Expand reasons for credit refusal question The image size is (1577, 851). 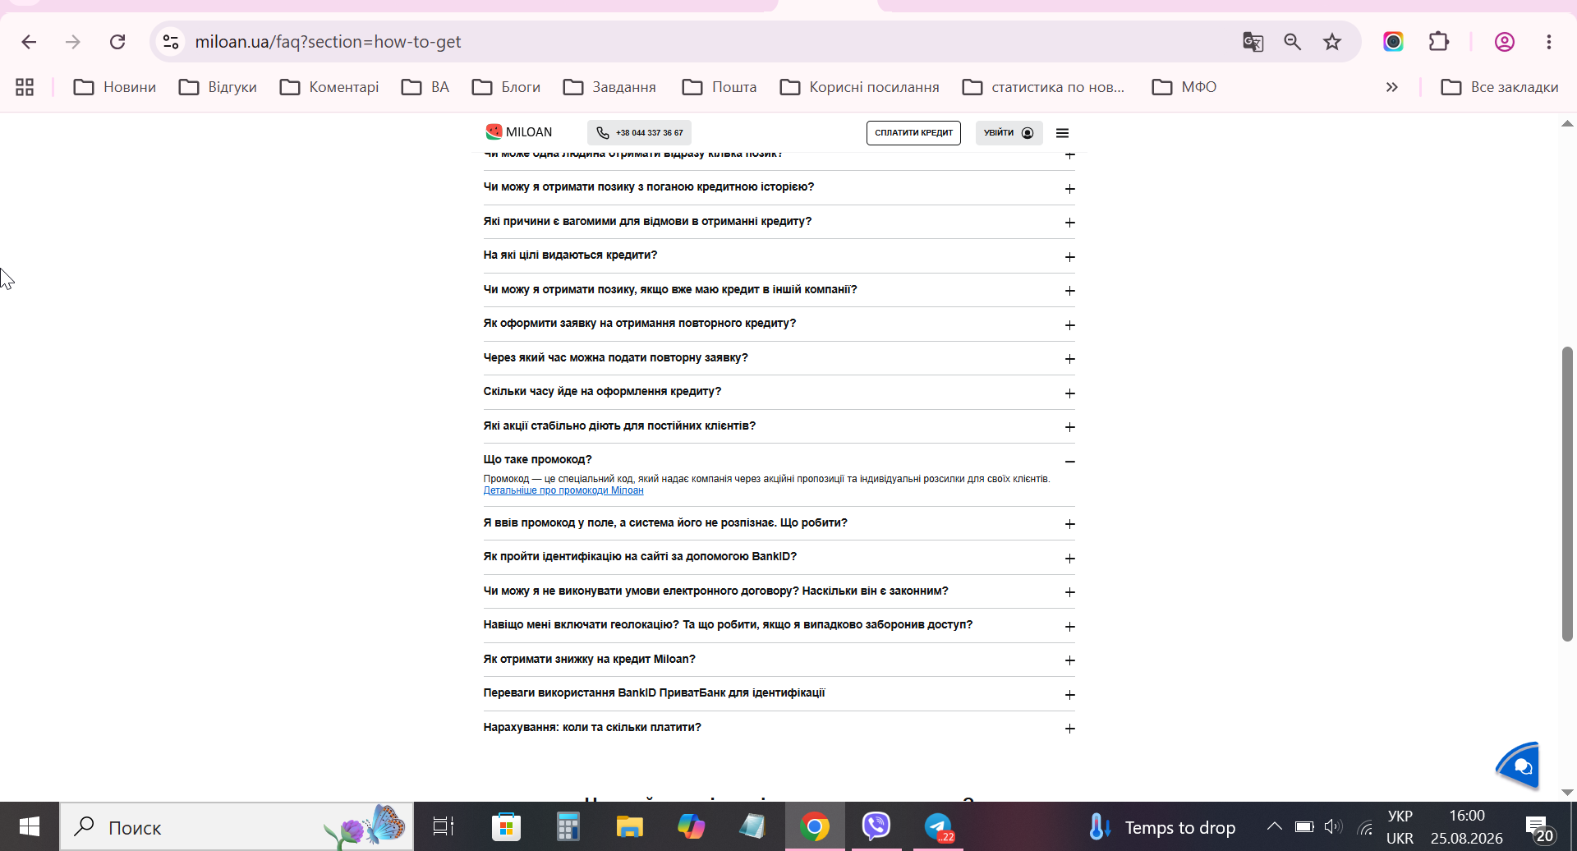click(779, 222)
